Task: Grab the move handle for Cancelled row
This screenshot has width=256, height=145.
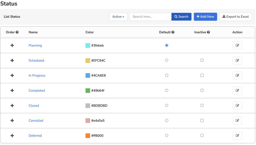Action: 12,120
